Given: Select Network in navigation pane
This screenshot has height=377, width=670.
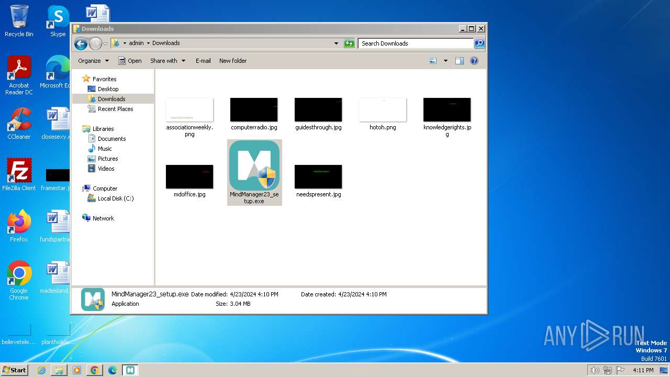Looking at the screenshot, I should pos(103,218).
